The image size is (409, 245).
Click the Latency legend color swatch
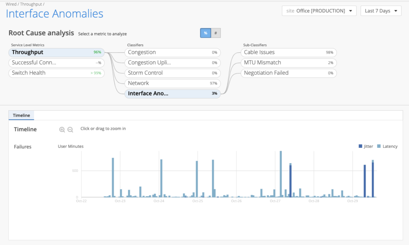[379, 146]
